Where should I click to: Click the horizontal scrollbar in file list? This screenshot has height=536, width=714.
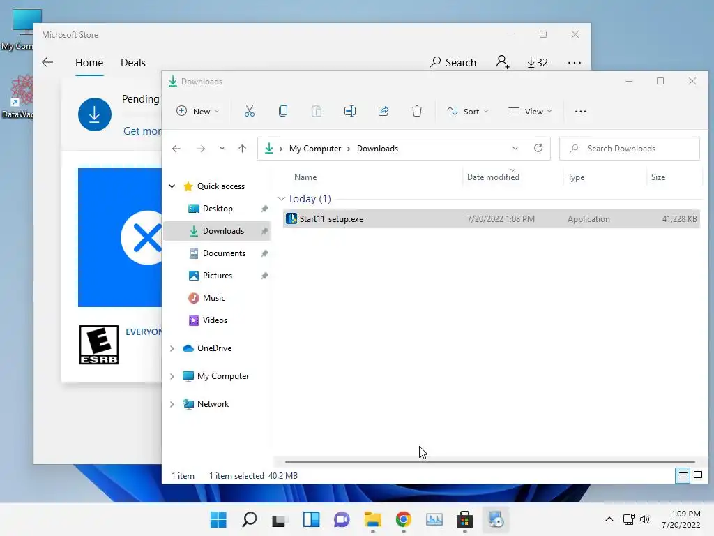point(490,462)
